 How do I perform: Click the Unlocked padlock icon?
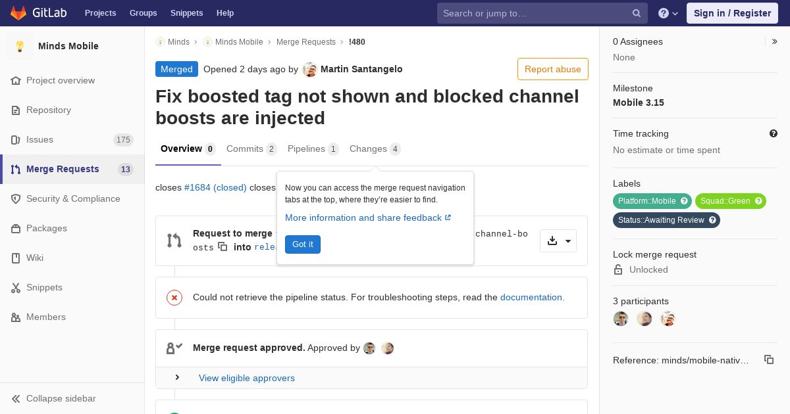click(618, 269)
